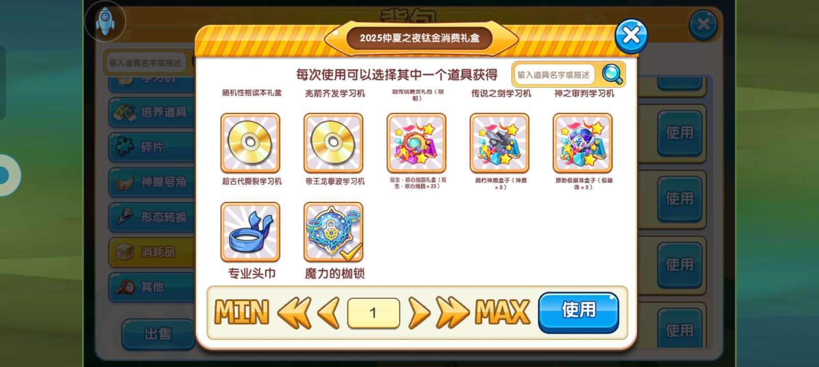Pick the 原始极晶珠盒子 gift icon

[x=582, y=143]
